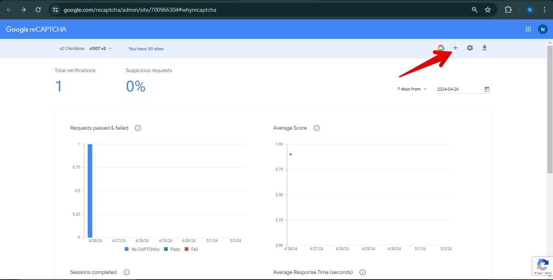553x280 pixels.
Task: Click the address bar URL
Action: click(140, 10)
